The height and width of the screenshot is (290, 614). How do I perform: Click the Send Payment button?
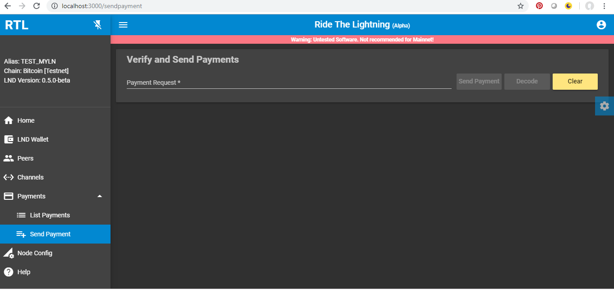pos(479,82)
